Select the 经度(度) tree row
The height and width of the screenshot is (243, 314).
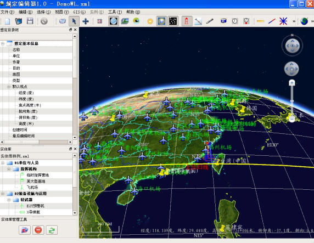36,93
